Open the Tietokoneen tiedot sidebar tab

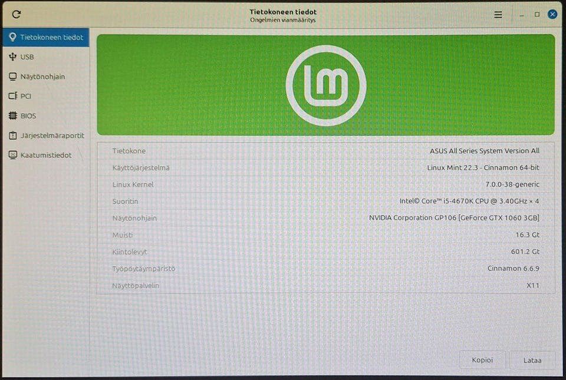pyautogui.click(x=46, y=37)
